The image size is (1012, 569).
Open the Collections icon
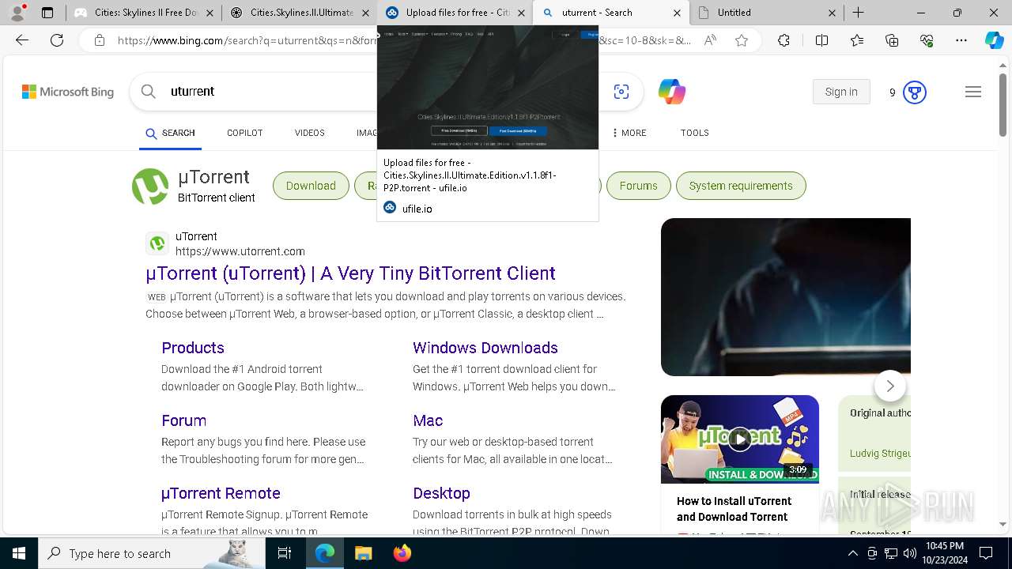892,40
